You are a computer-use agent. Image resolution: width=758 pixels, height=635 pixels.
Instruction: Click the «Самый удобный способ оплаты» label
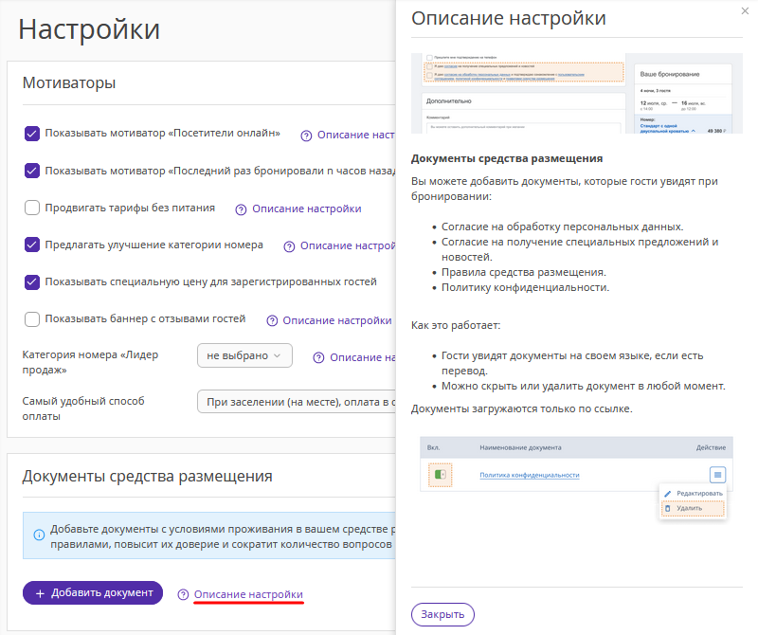83,408
